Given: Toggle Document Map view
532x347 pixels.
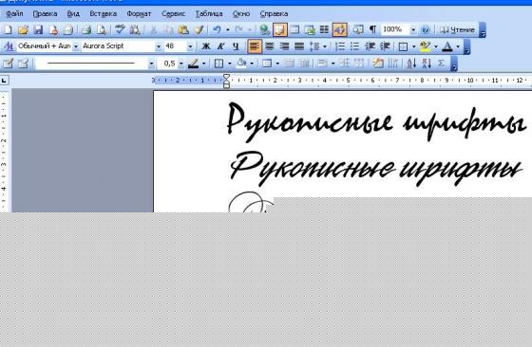Looking at the screenshot, I should coord(358,29).
